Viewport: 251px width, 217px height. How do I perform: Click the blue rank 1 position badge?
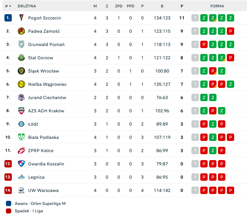pos(8,18)
